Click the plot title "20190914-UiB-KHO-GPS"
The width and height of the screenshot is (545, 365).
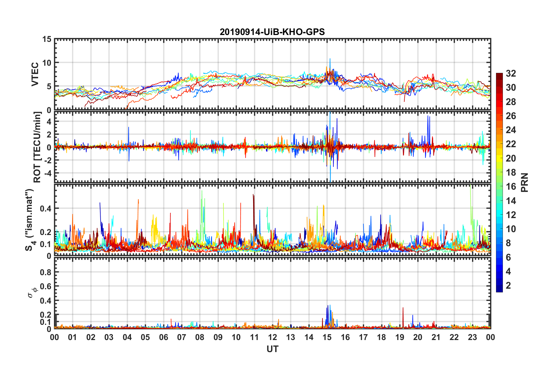click(x=272, y=32)
